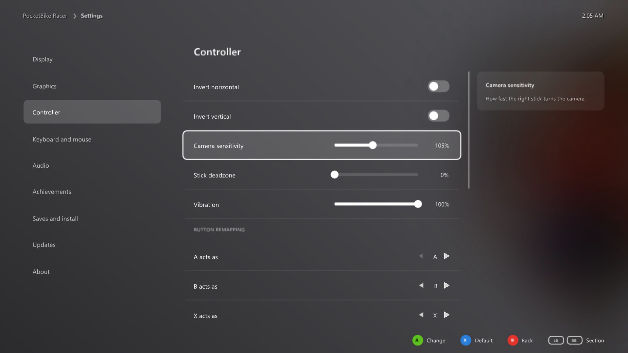Toggle Invert horizontal switch
628x353 pixels.
438,86
